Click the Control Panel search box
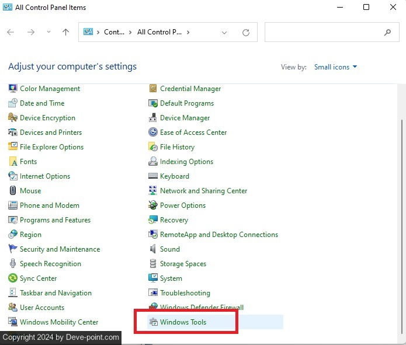 click(324, 33)
